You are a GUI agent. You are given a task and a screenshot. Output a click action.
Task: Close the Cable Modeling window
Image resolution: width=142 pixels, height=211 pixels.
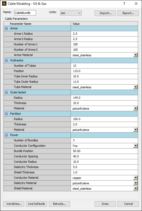[x=136, y=4]
